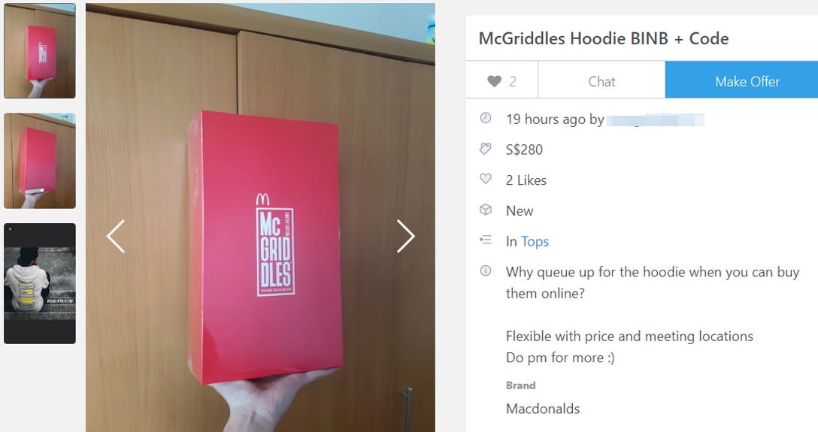Viewport: 818px width, 432px height.
Task: Click the listing title McGriddles Hoodie BINB + Code
Action: tap(604, 38)
